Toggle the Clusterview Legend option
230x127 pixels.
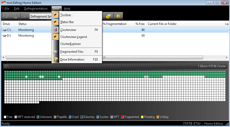77,37
